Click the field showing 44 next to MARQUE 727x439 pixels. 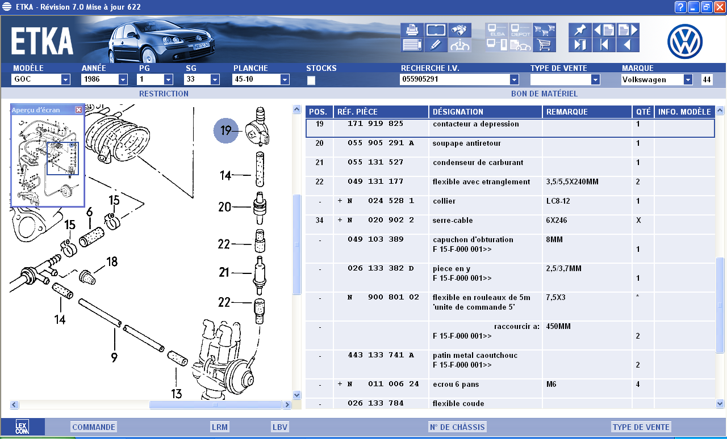pyautogui.click(x=707, y=79)
